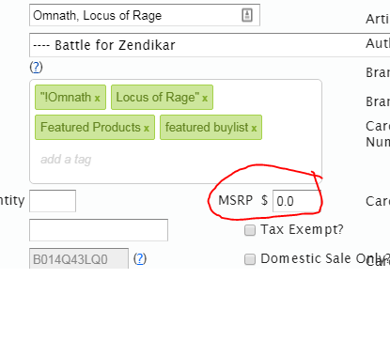Select the featured buylist tag chip

tap(211, 127)
